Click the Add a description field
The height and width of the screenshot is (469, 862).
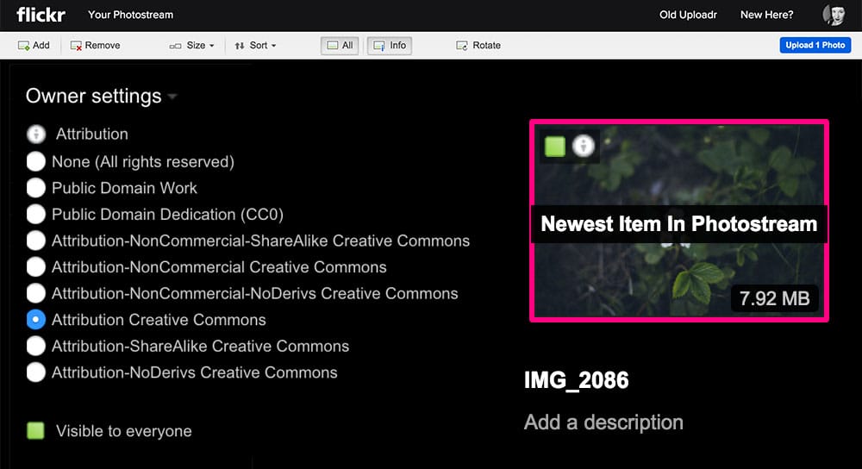[603, 422]
